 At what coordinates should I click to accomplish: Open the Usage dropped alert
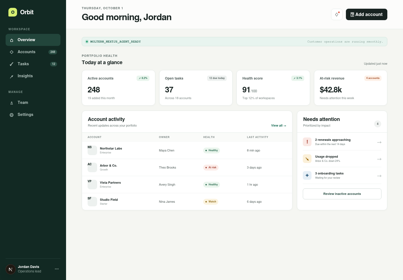tap(342, 159)
